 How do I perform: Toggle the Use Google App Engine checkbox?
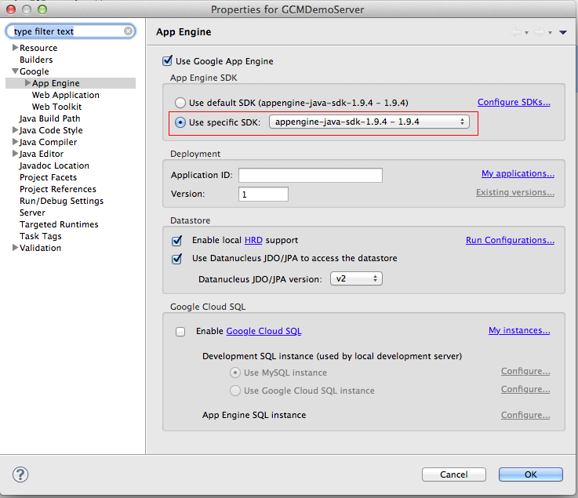click(x=167, y=61)
